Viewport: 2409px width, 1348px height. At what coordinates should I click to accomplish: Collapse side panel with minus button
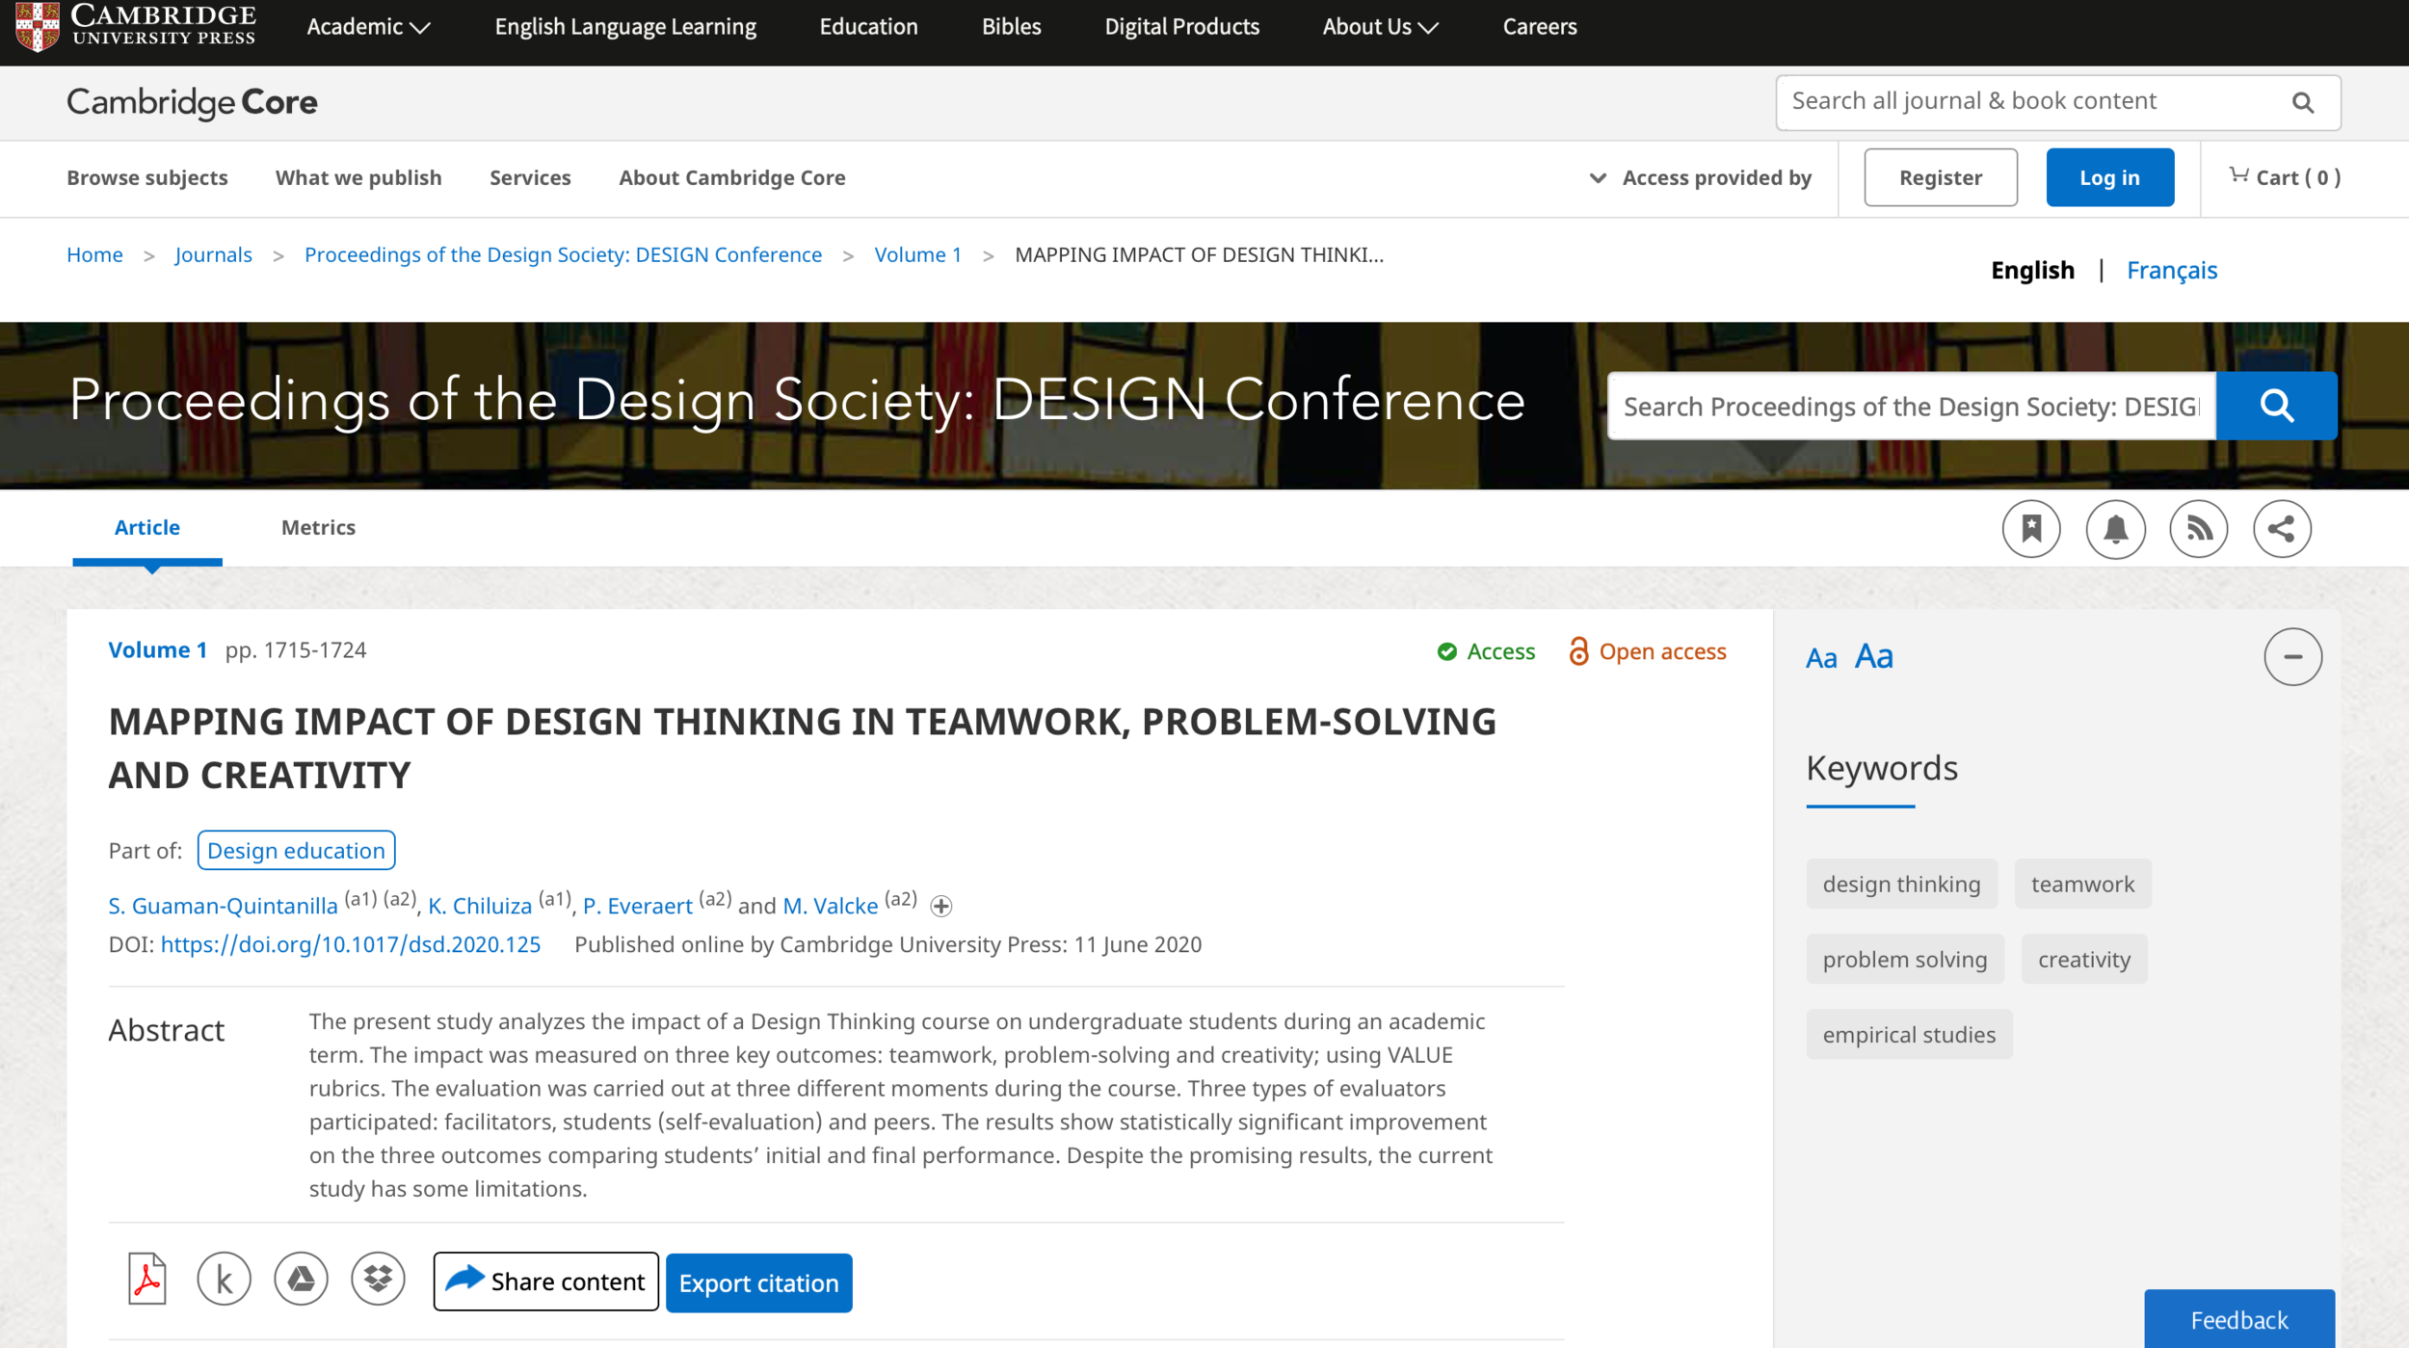tap(2292, 657)
